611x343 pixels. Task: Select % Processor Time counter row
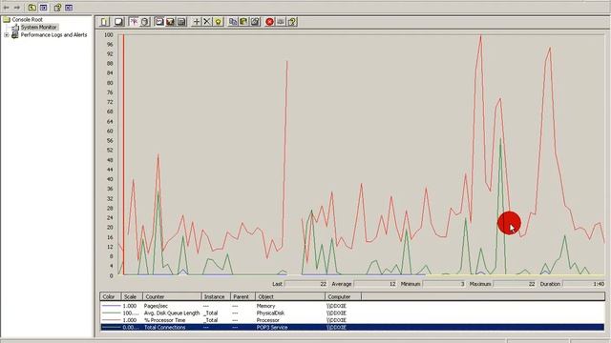pos(352,320)
